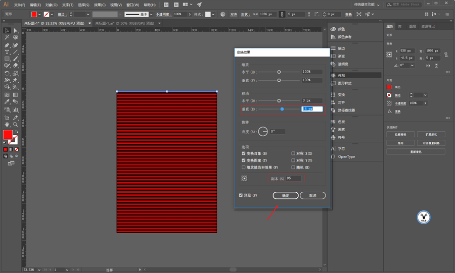Image resolution: width=455 pixels, height=273 pixels.
Task: Click the vertical move slider handle
Action: point(282,109)
